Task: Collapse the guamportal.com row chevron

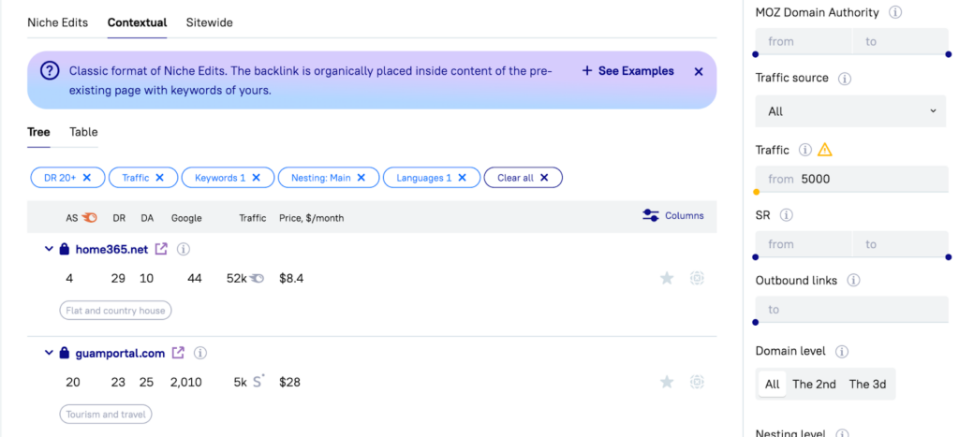Action: point(49,353)
